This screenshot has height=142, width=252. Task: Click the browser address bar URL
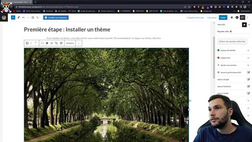tap(48, 7)
